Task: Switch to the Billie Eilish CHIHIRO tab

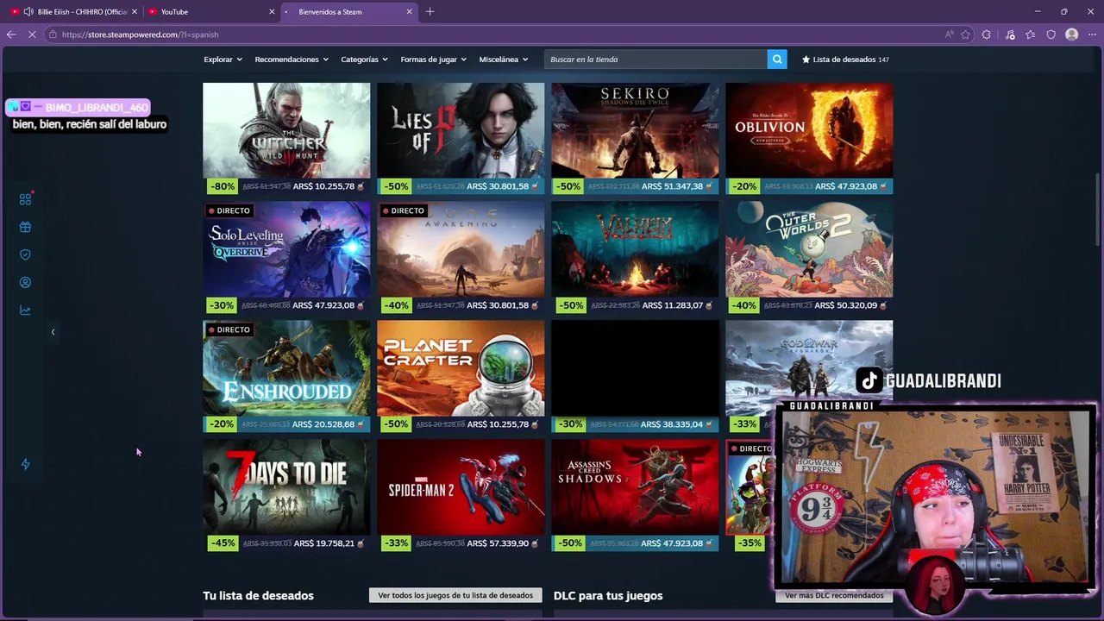Action: click(x=73, y=11)
